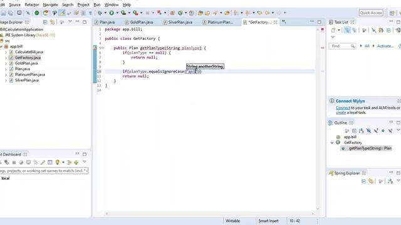Collapse GetFactory class in Outline
This screenshot has height=225, width=401.
point(332,142)
